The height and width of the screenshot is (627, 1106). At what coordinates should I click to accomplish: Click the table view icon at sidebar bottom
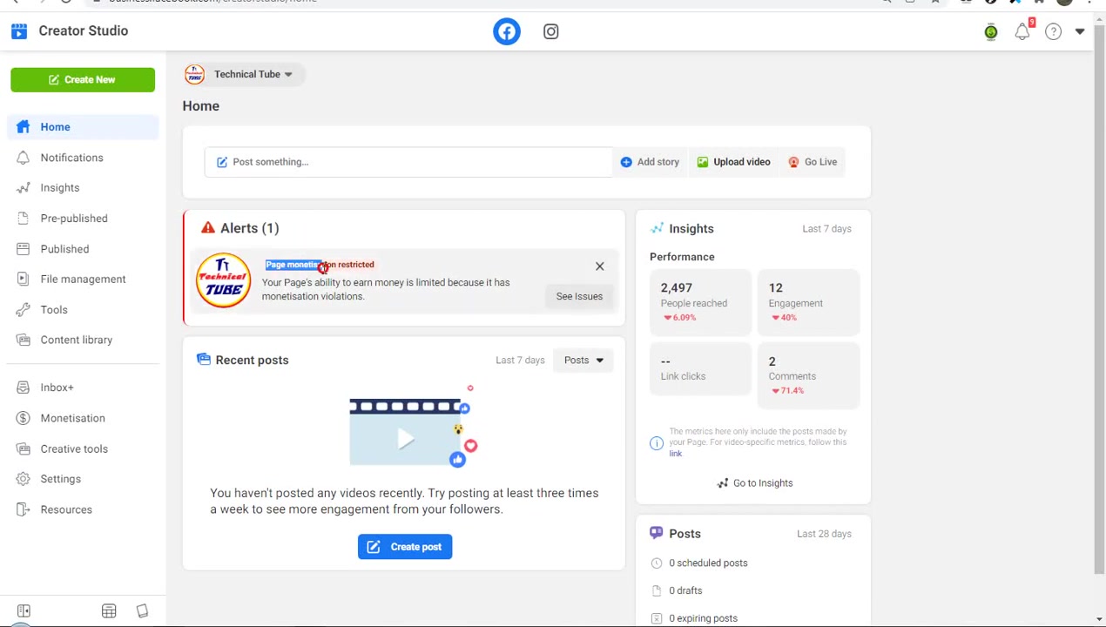109,611
